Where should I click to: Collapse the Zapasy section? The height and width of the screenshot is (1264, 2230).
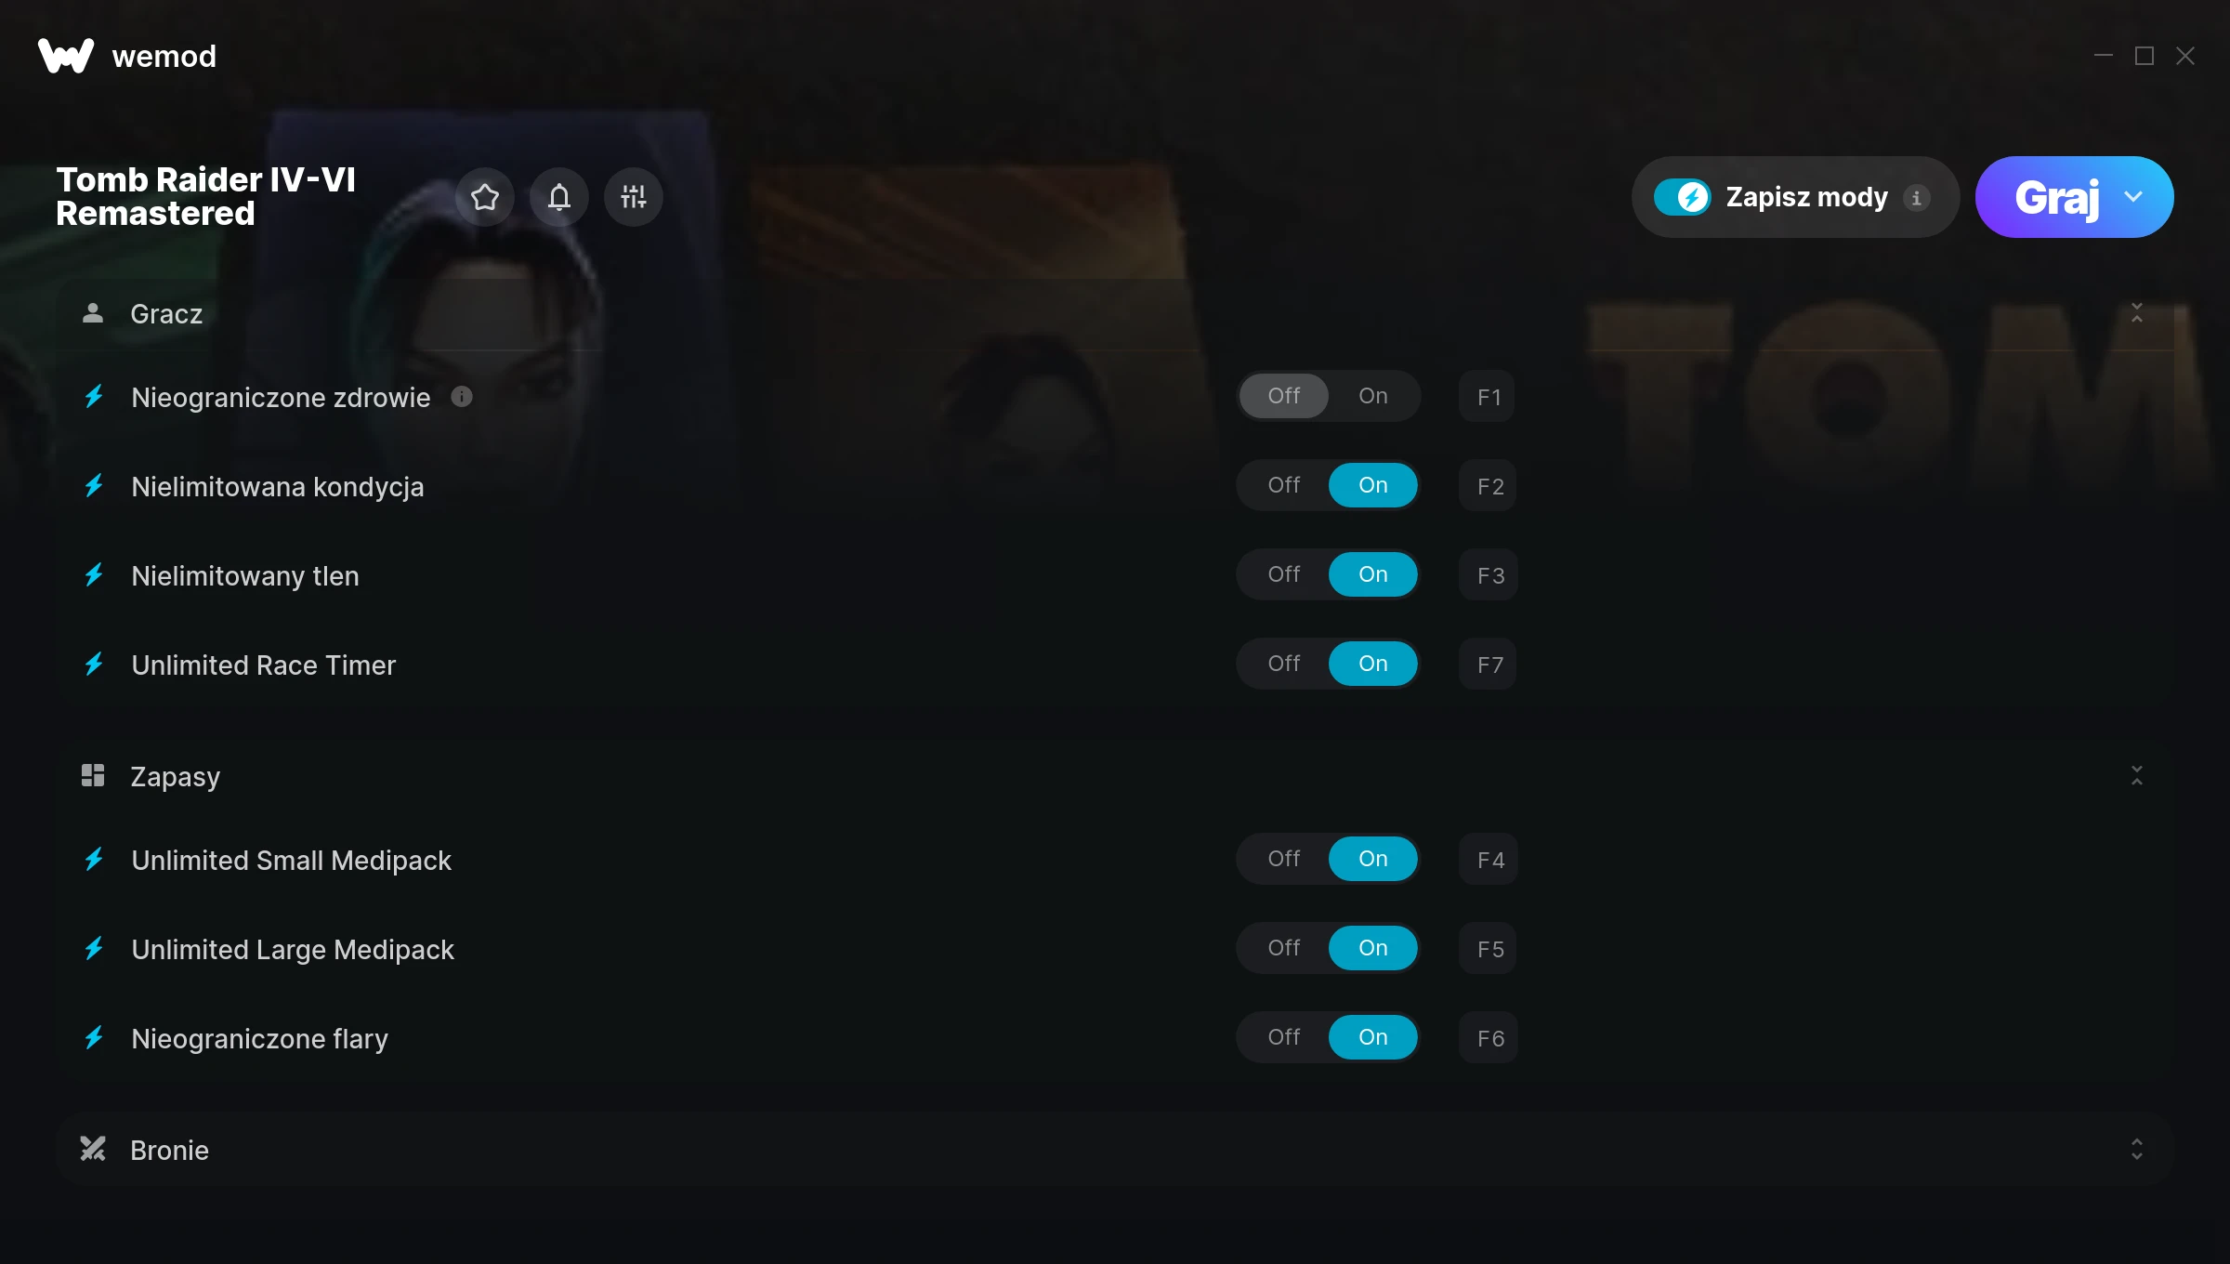coord(2137,776)
